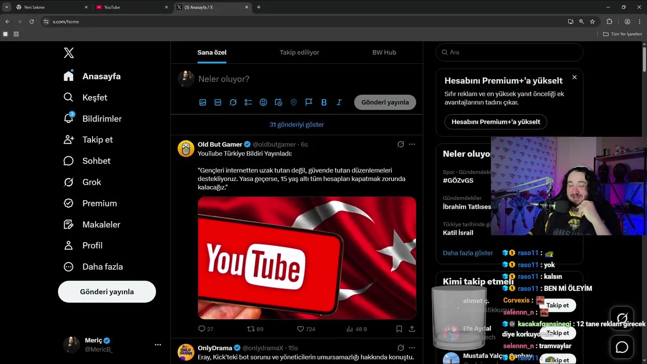647x364 pixels.
Task: Open #GÖZvGS trending topic
Action: point(458,180)
